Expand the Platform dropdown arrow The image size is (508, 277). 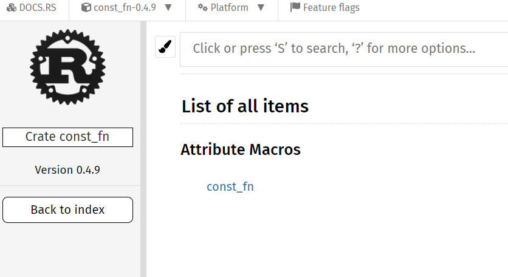click(x=261, y=7)
